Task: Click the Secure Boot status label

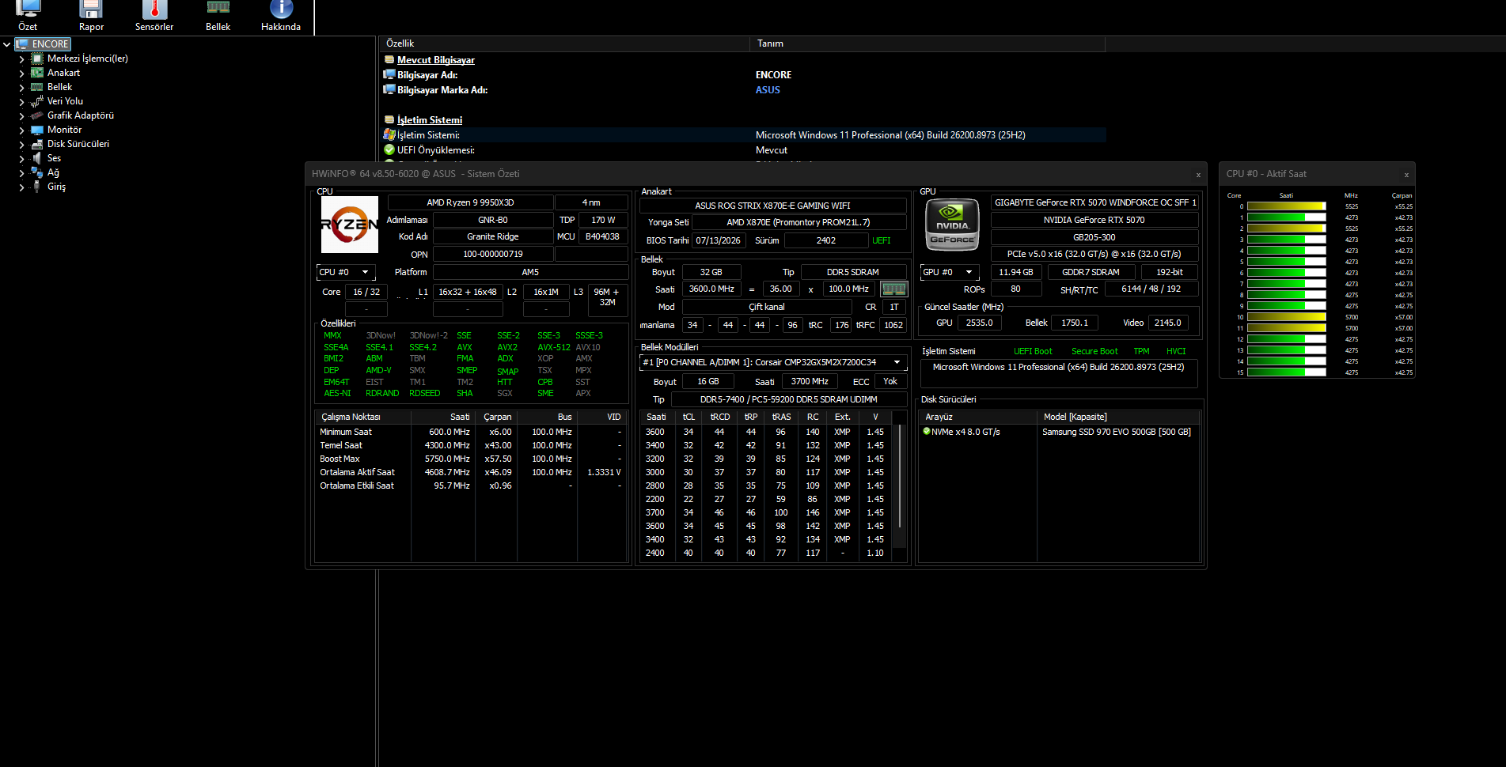Action: tap(1094, 351)
